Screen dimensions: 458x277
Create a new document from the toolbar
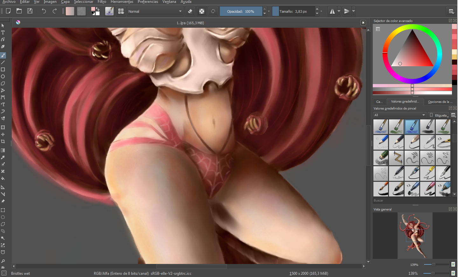[8, 11]
